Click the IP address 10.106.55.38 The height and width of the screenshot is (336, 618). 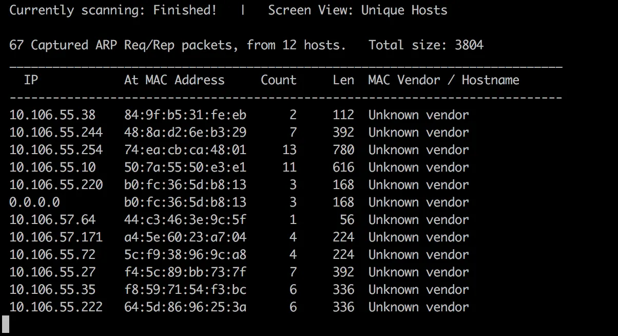pyautogui.click(x=52, y=115)
